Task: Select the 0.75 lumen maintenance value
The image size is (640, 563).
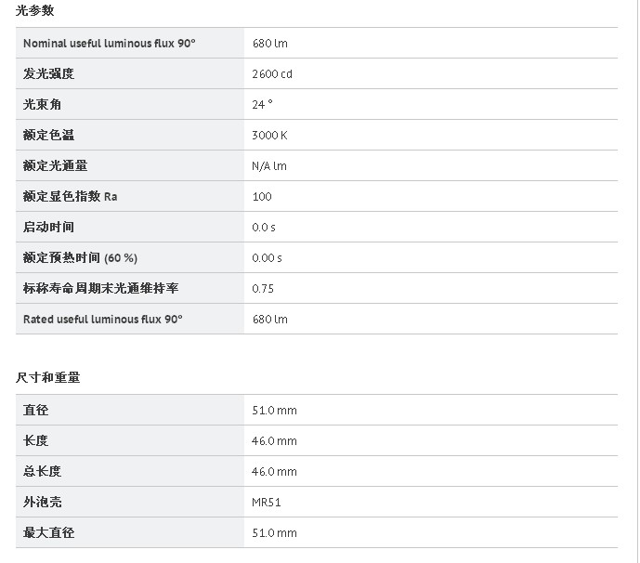Action: tap(263, 288)
